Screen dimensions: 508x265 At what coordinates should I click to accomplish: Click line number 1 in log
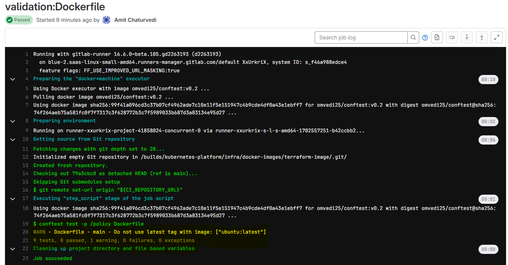tap(27, 54)
